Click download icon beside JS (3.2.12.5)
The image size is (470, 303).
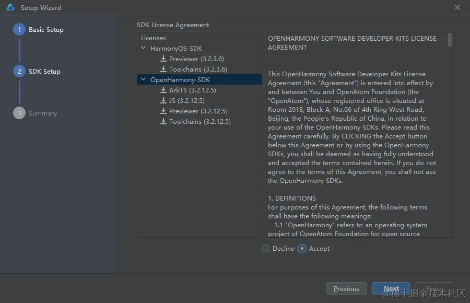point(163,100)
